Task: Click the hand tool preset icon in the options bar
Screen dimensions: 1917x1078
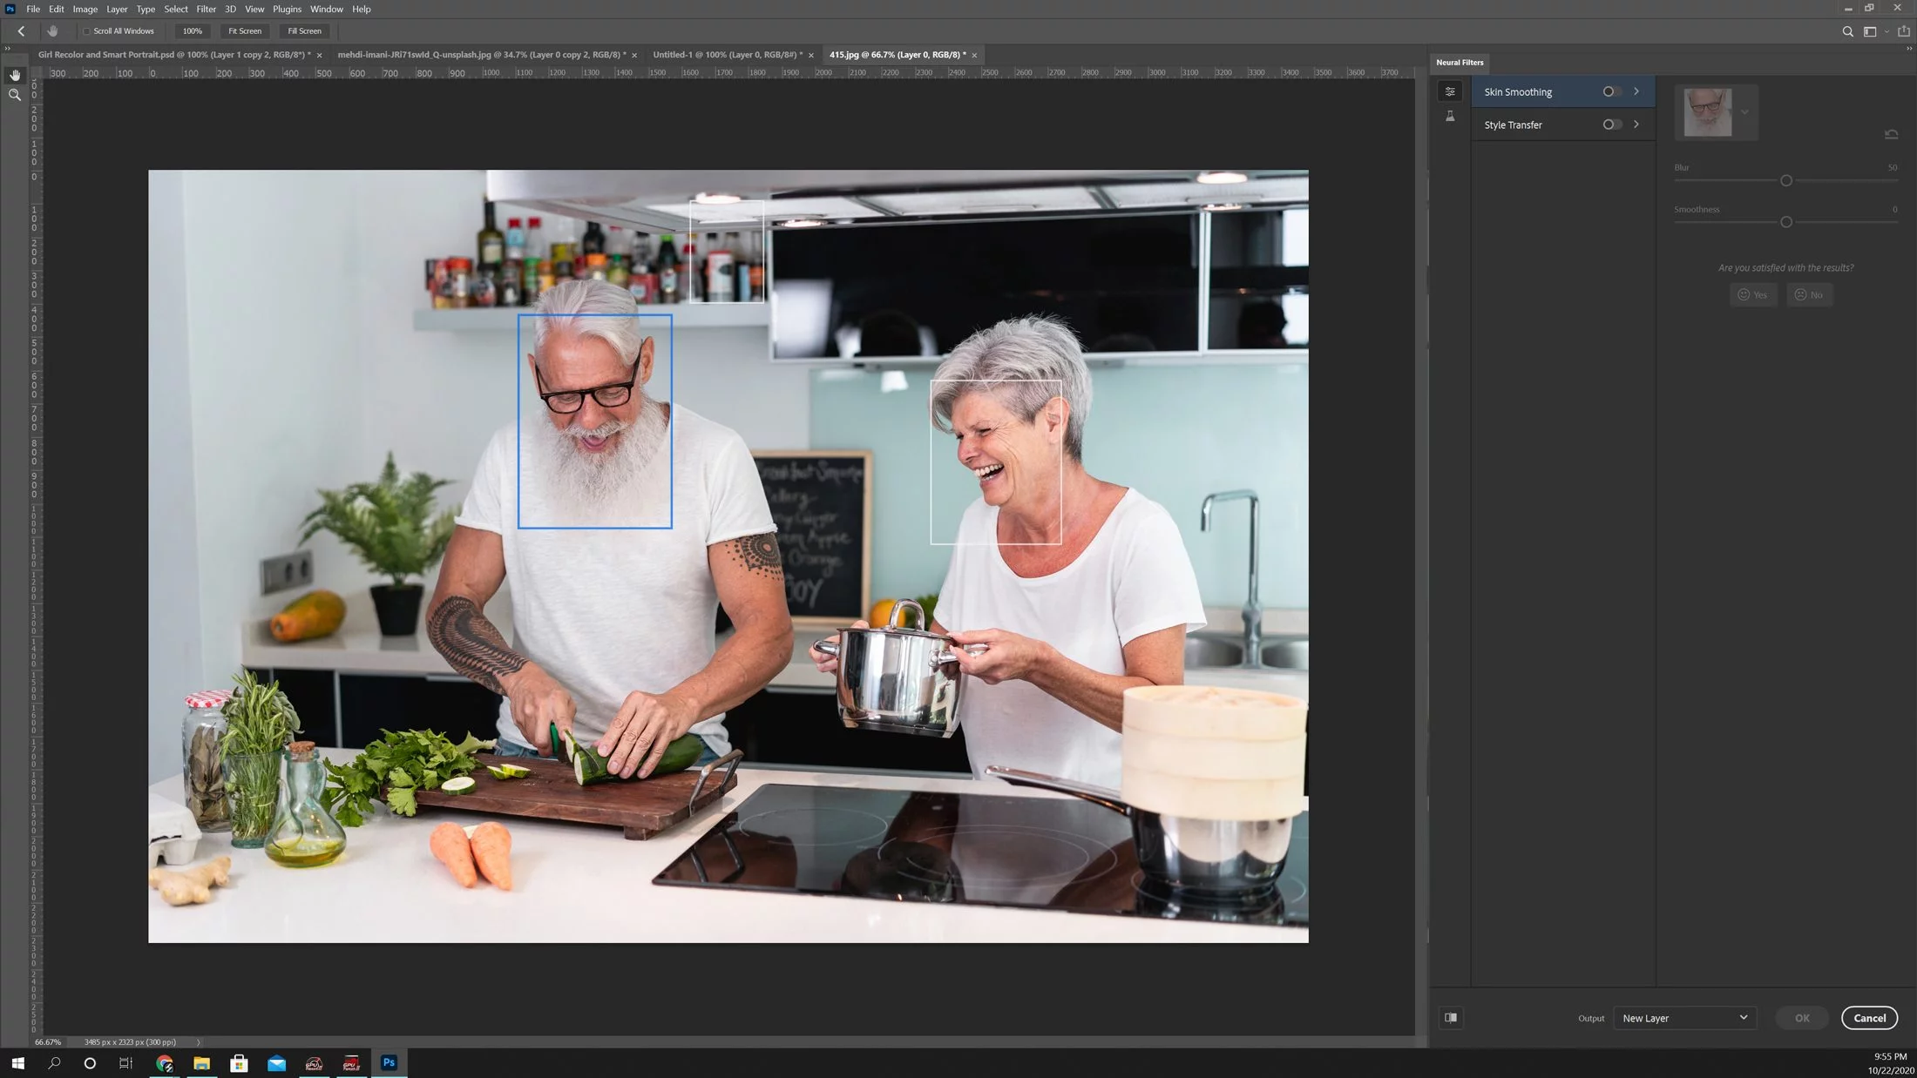Action: [52, 31]
